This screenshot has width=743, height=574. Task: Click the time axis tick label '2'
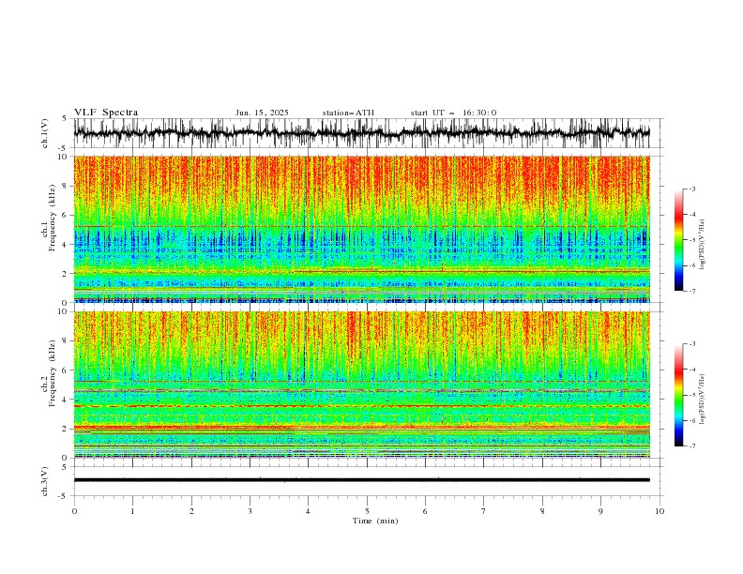[x=191, y=511]
